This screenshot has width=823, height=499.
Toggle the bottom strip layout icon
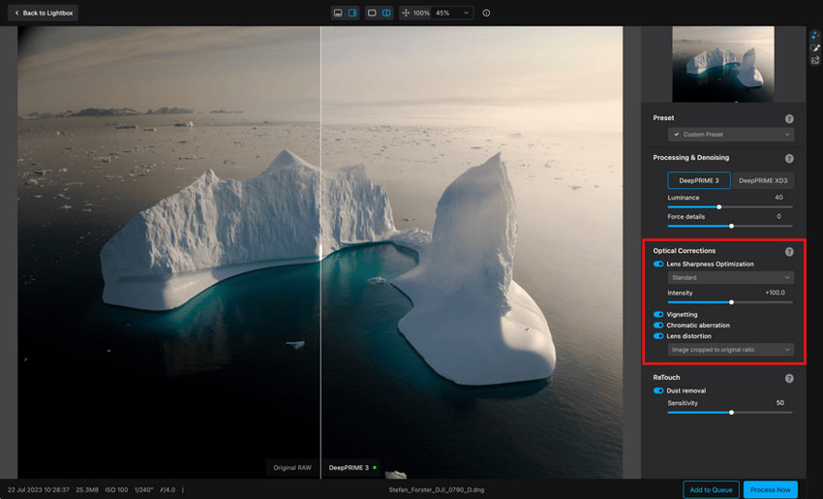click(x=338, y=13)
